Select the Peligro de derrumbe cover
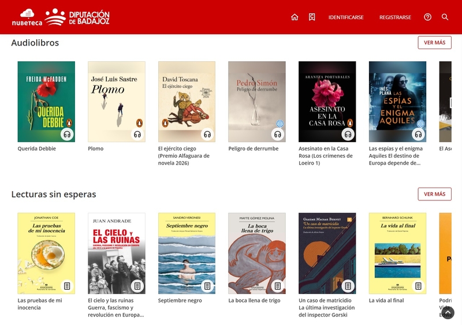Image resolution: width=462 pixels, height=325 pixels. 257,102
